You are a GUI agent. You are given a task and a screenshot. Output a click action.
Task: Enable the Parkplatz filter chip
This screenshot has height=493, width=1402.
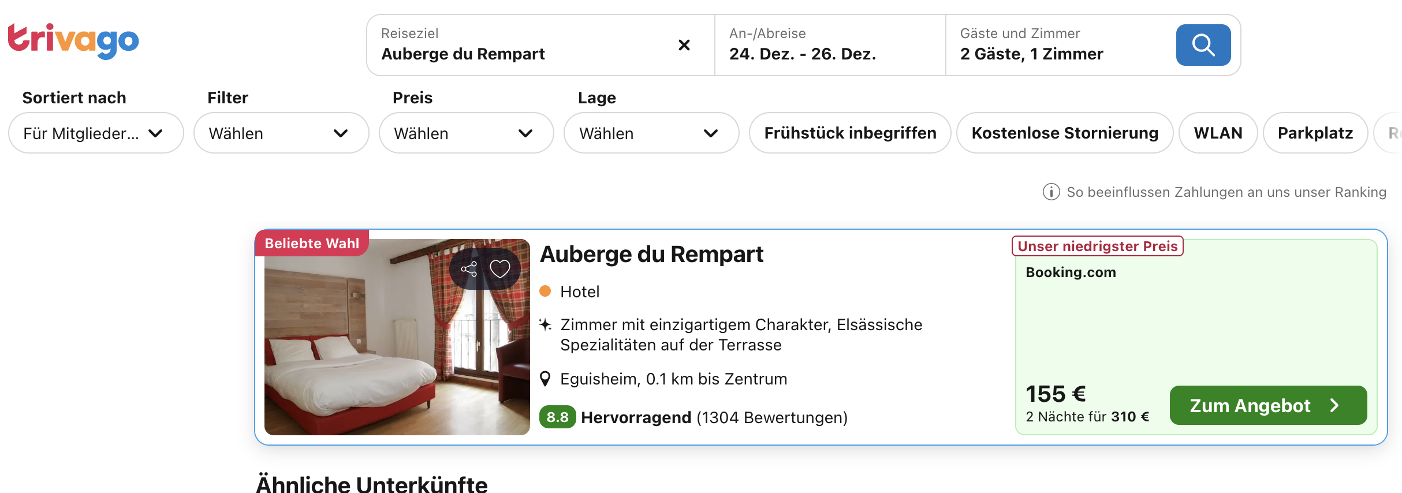tap(1315, 133)
